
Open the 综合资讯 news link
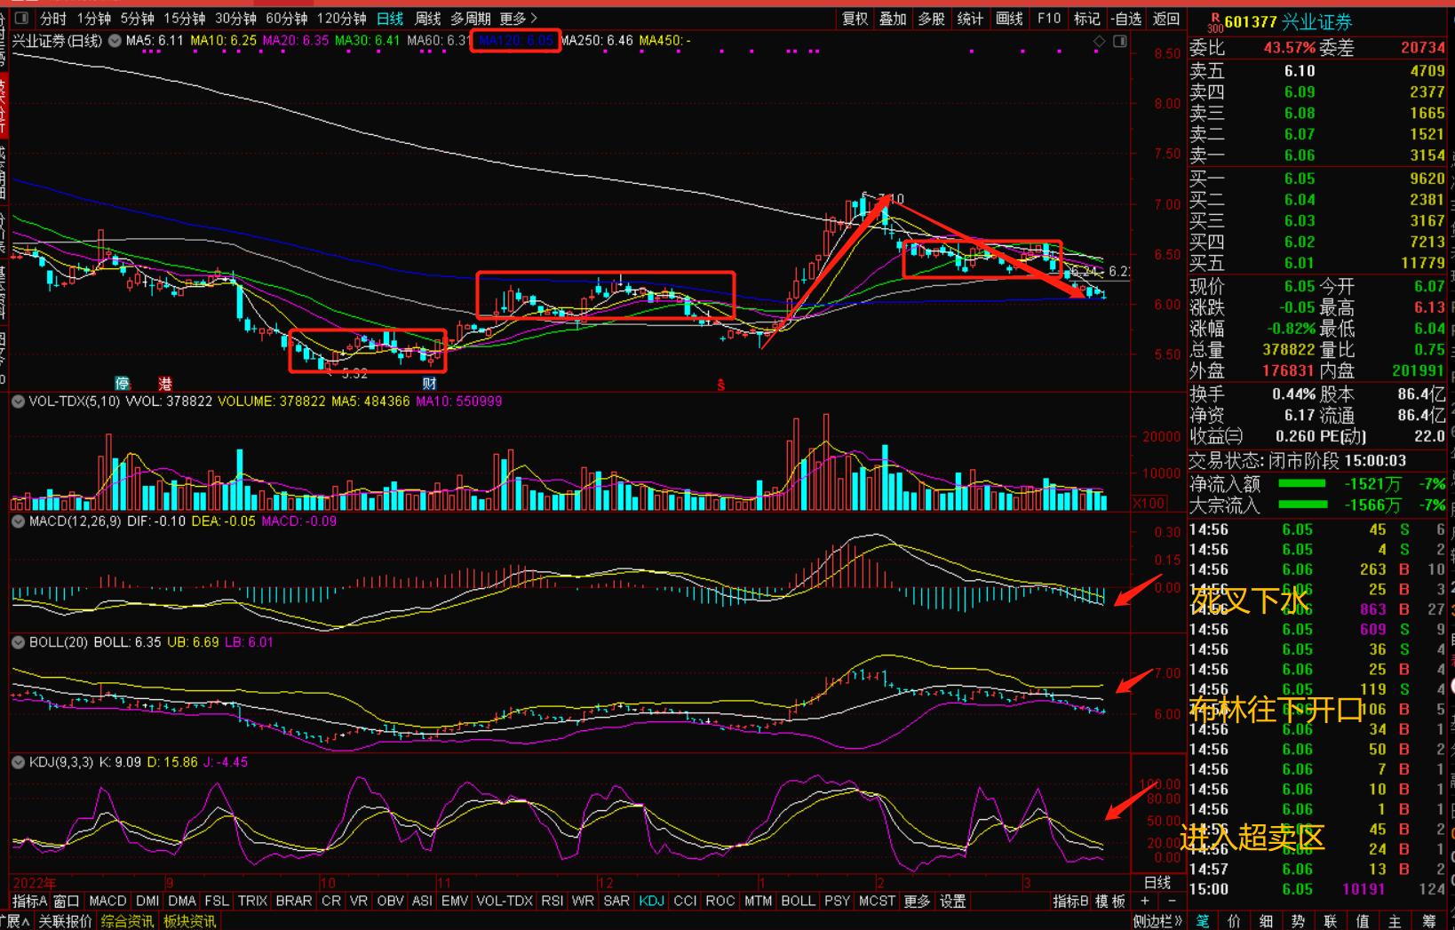coord(127,921)
